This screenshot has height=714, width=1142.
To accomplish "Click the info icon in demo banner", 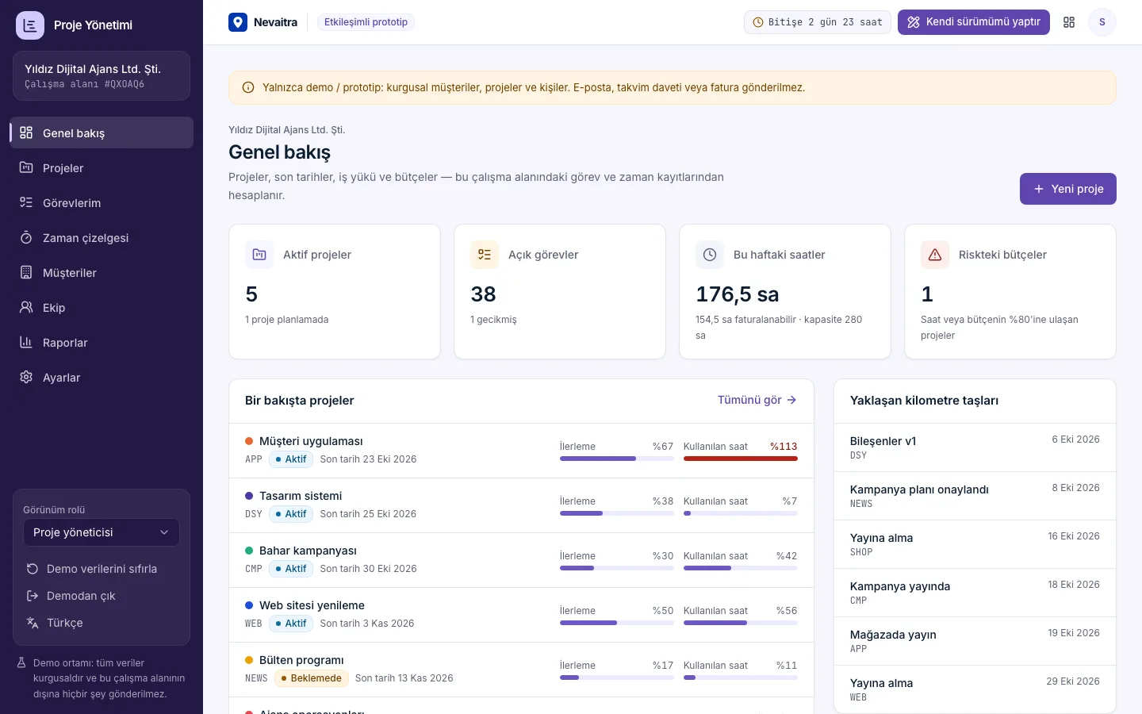I will (x=248, y=88).
